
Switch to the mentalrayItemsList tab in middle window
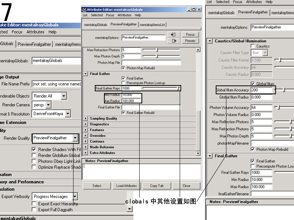tap(152, 25)
